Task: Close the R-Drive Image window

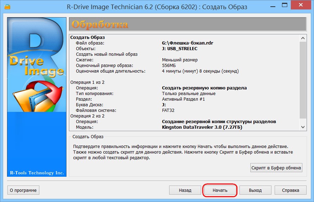Action: (301, 5)
